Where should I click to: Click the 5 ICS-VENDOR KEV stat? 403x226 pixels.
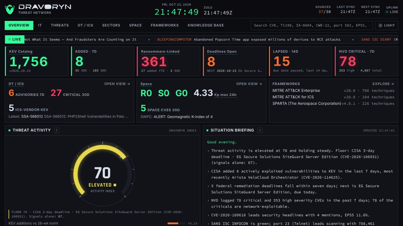point(28,108)
